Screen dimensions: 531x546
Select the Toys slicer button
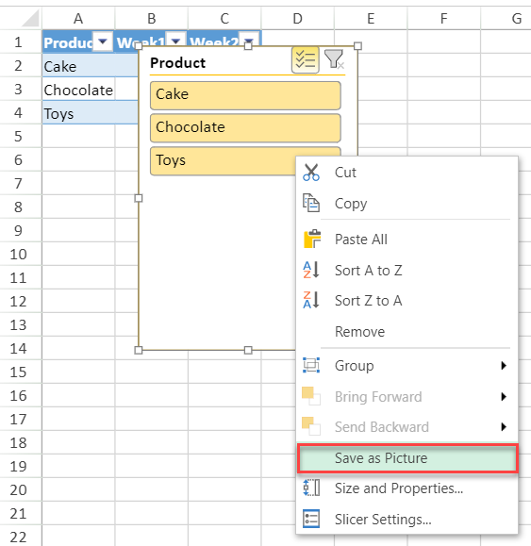[x=224, y=161]
